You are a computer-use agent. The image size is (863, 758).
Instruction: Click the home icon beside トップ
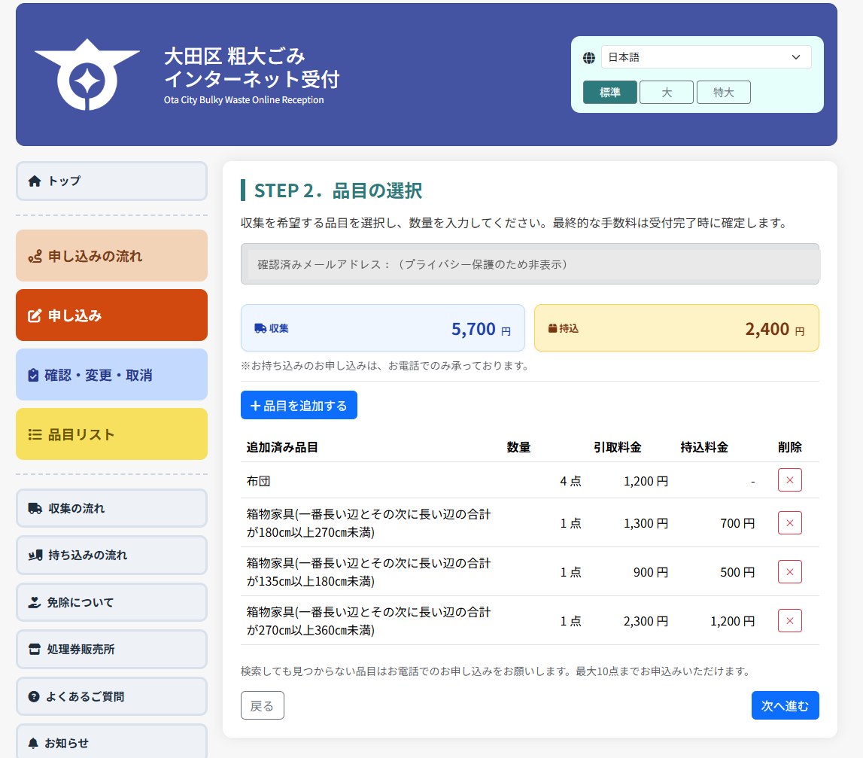(35, 181)
